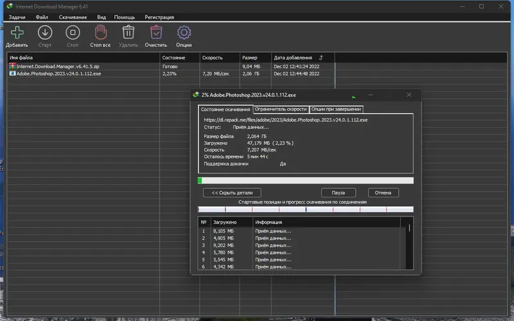The image size is (514, 321).
Task: Open the Задачи menu
Action: pyautogui.click(x=17, y=16)
